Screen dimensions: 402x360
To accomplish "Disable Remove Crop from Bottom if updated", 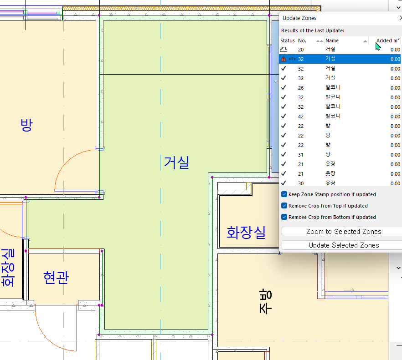I will pyautogui.click(x=283, y=217).
